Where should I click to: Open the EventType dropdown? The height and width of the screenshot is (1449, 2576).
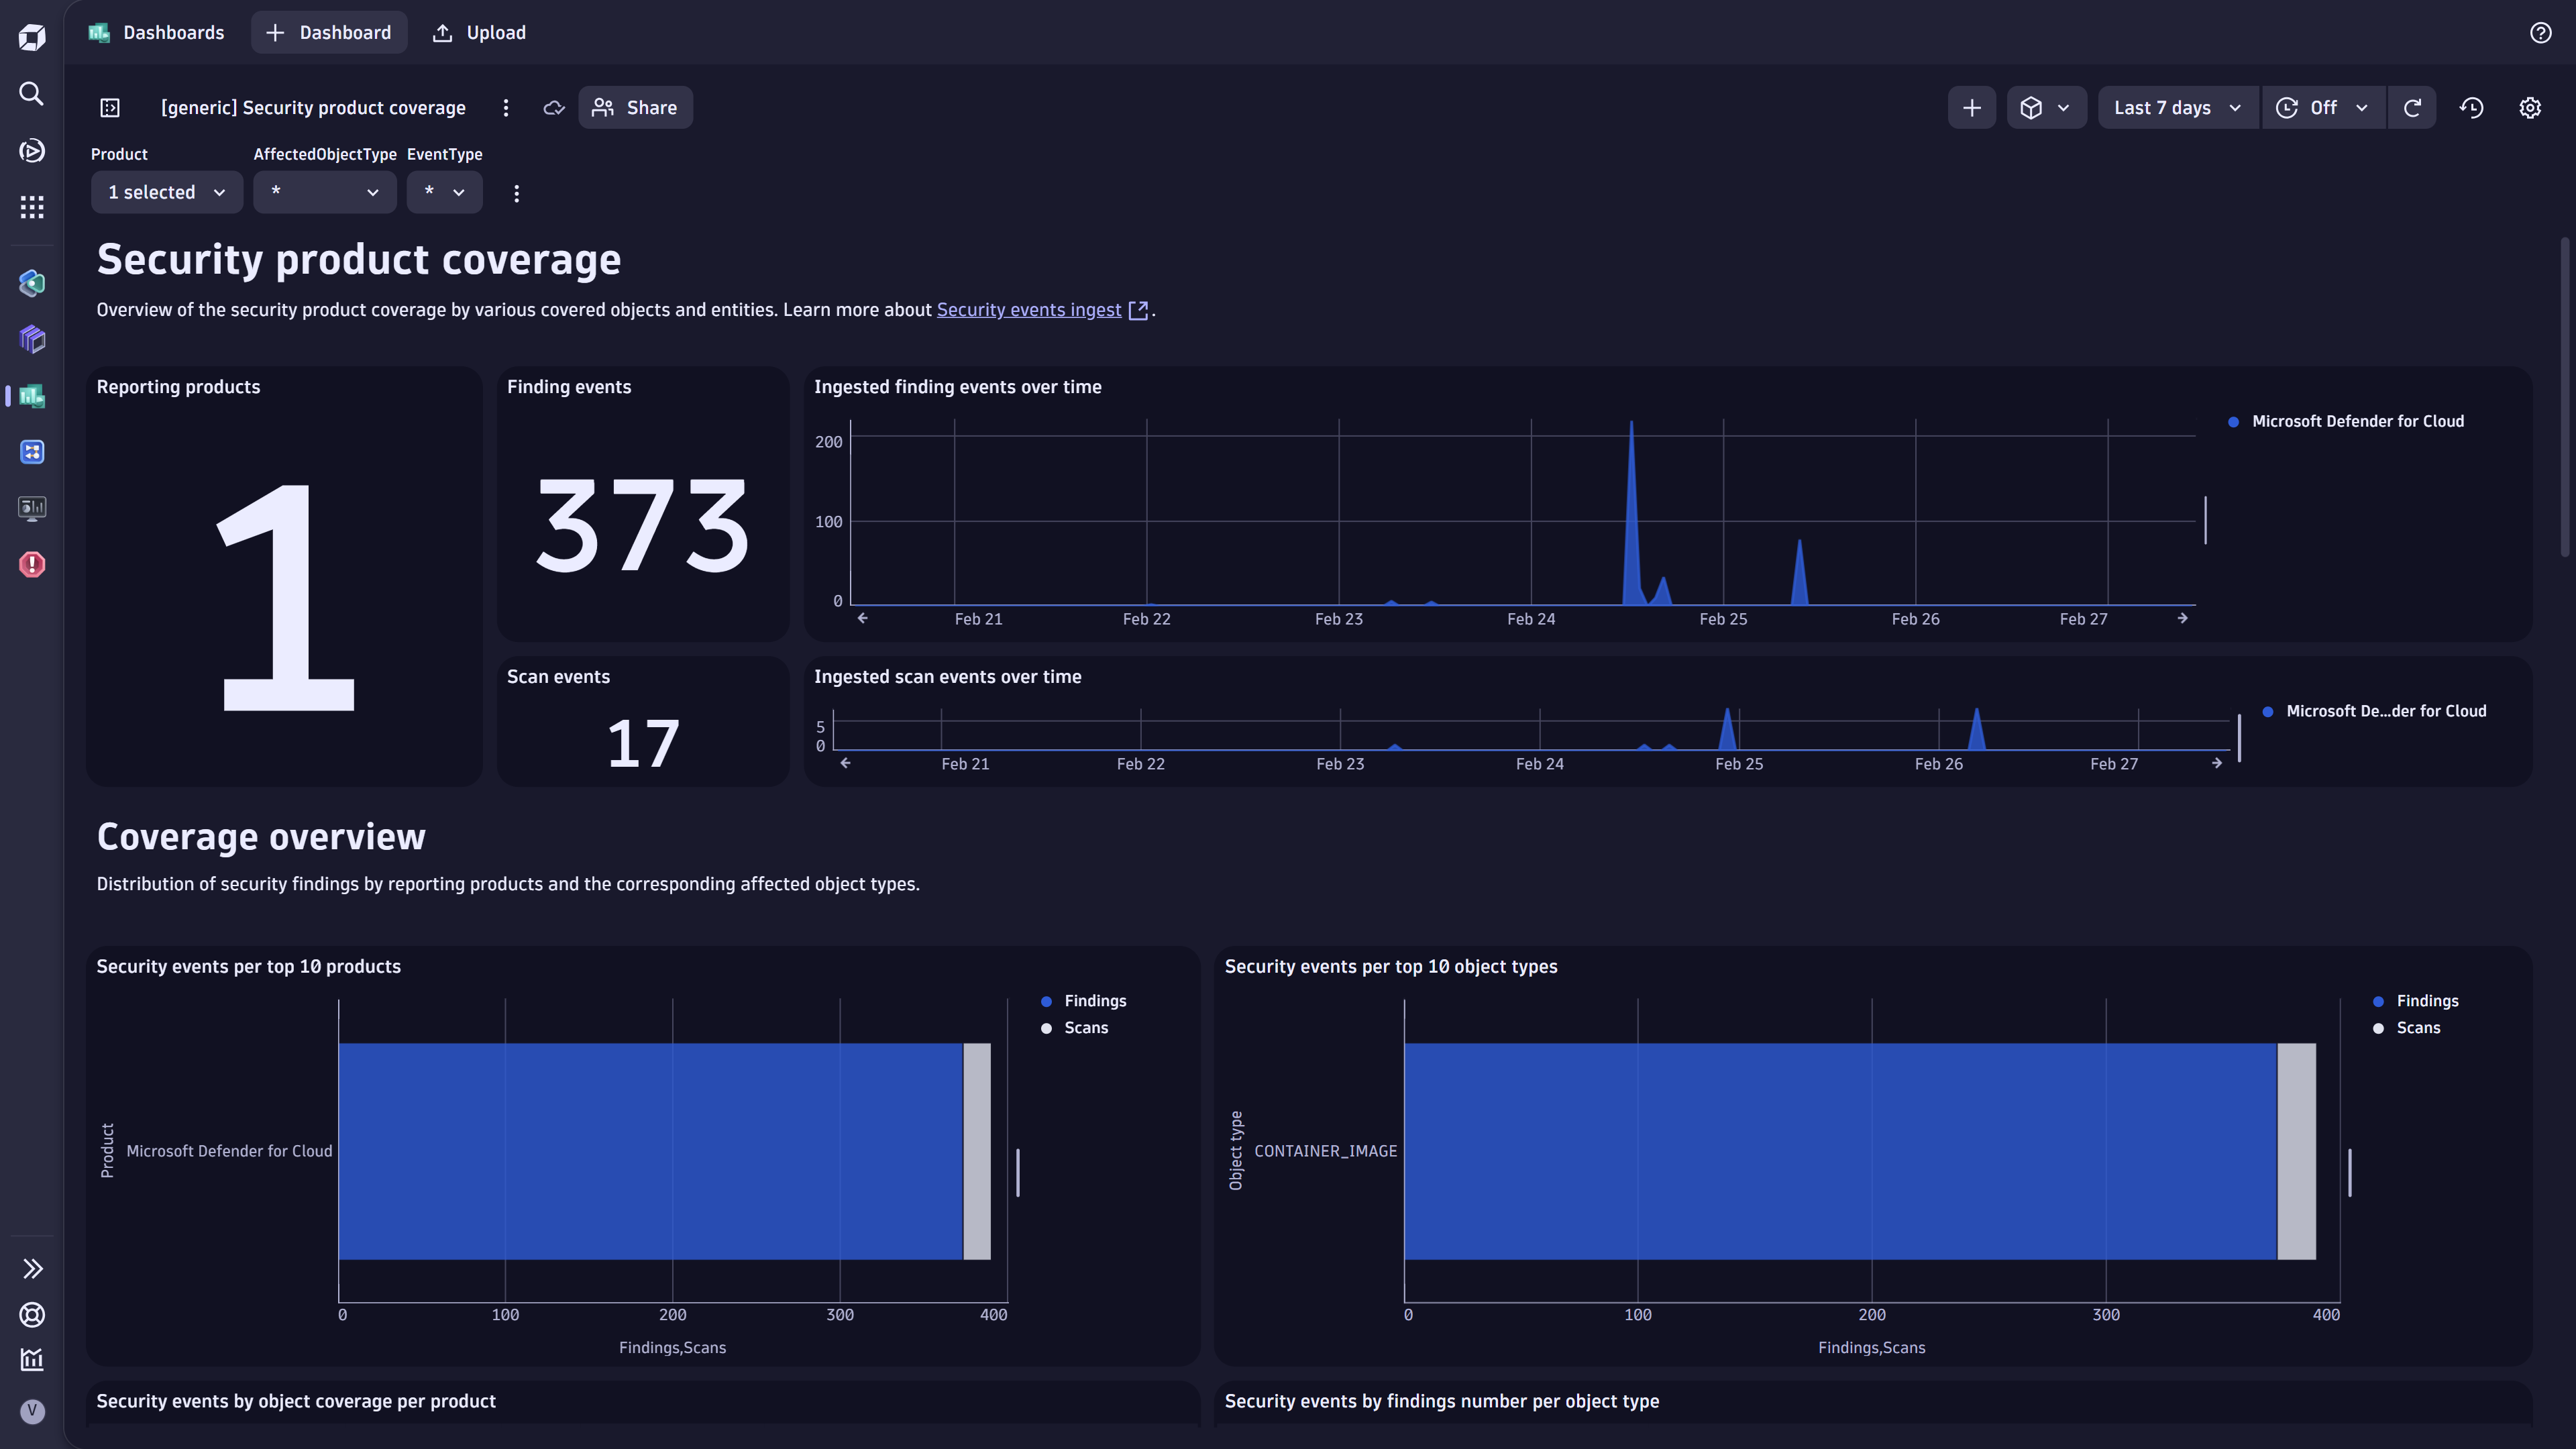444,192
